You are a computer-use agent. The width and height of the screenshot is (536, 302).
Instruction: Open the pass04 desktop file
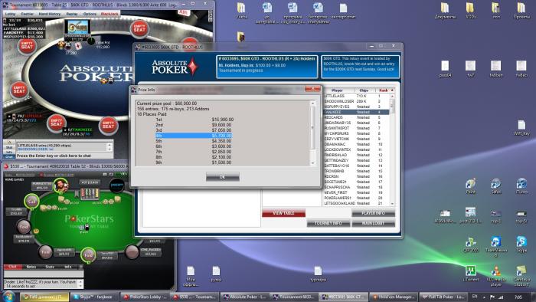point(445,69)
